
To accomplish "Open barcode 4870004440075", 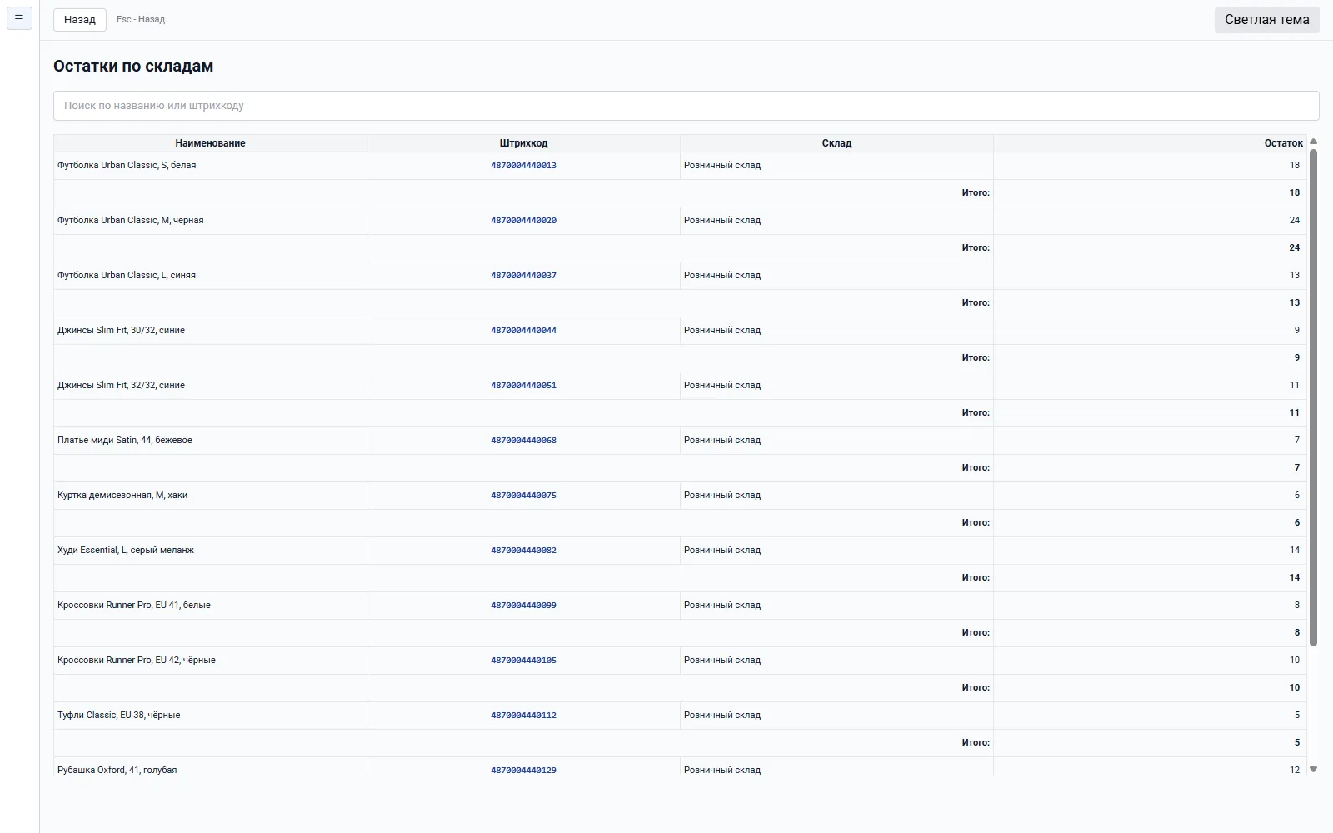I will coord(523,496).
